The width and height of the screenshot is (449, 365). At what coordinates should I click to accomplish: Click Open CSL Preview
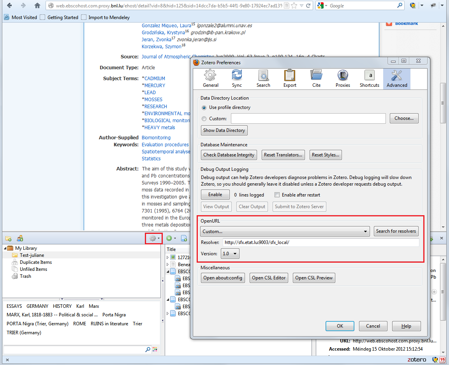(314, 278)
